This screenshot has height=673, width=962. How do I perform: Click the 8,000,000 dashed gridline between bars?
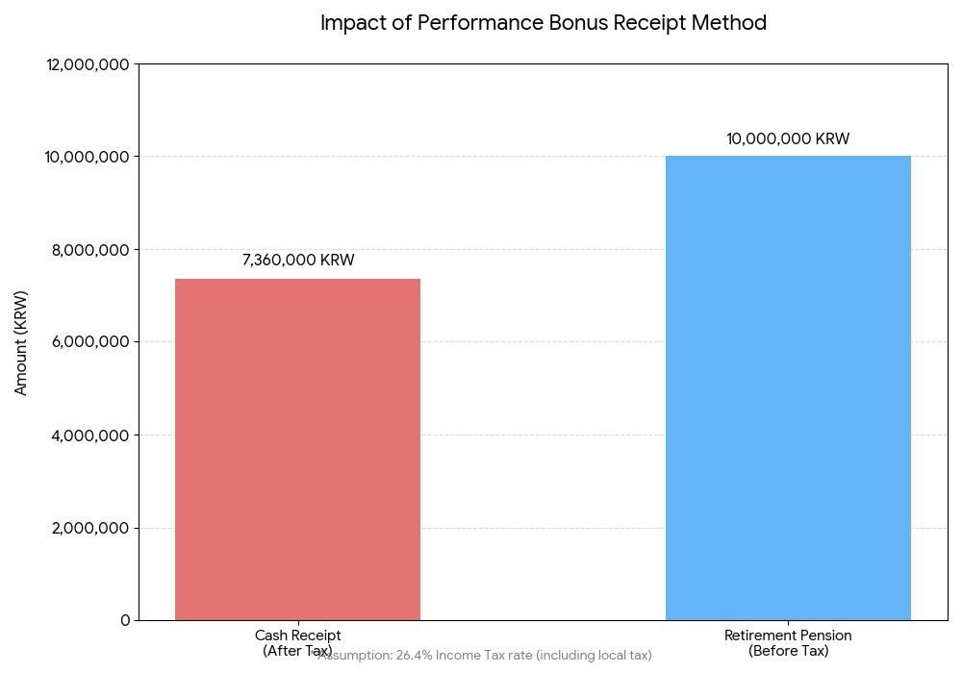[544, 249]
